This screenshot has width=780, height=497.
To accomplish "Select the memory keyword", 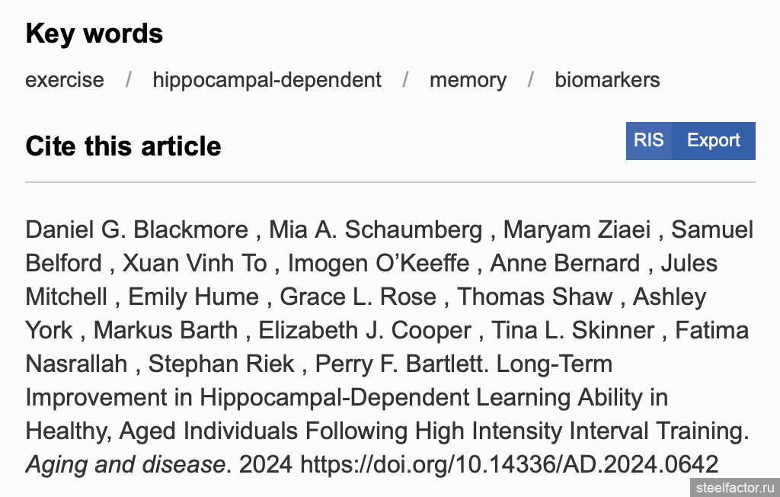I will tap(468, 80).
